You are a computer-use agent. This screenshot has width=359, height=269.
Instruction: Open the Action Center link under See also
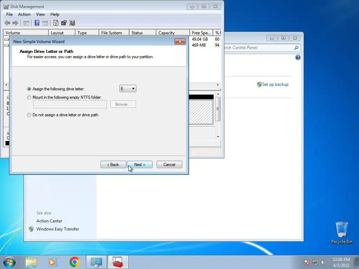[x=49, y=221]
